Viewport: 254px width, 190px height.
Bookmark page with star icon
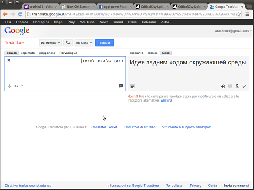click(238, 14)
